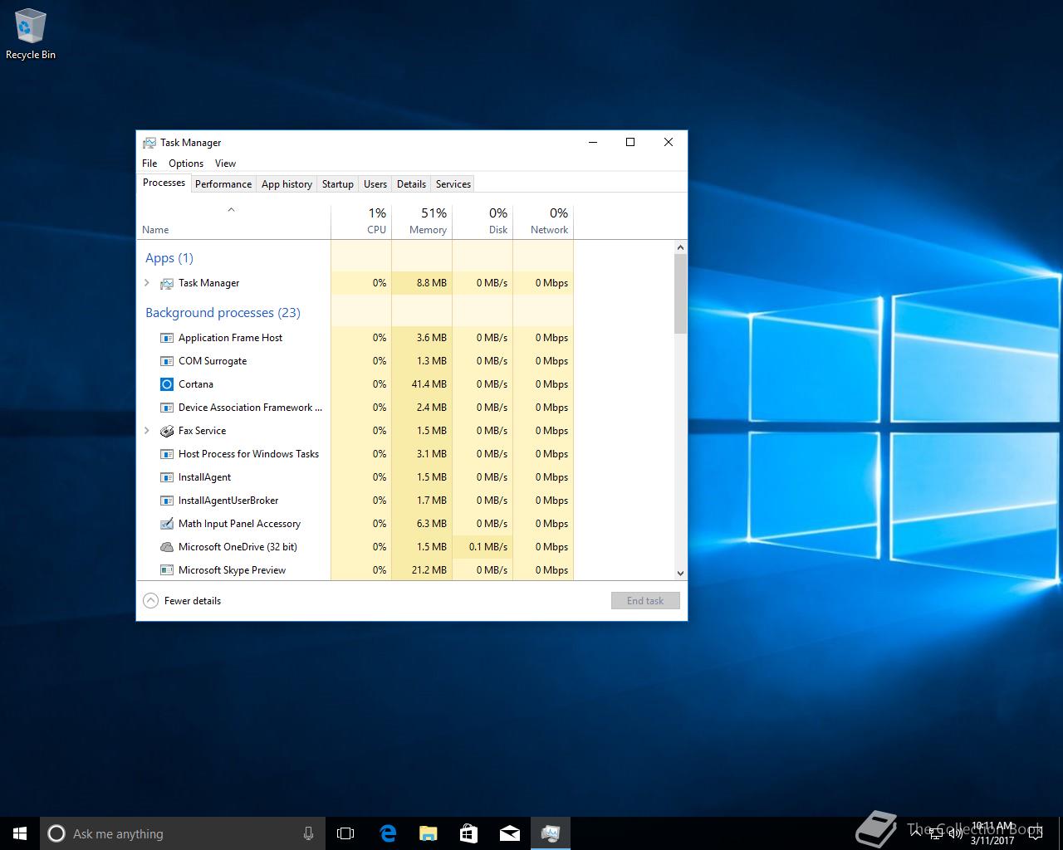Viewport: 1063px width, 850px height.
Task: Click the Ask me anything search box
Action: coord(182,833)
